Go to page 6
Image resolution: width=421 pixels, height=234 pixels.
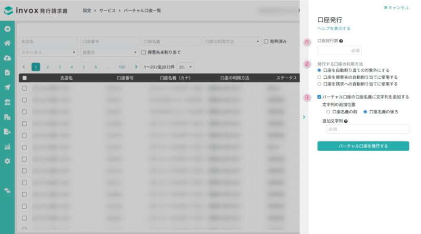coord(96,67)
